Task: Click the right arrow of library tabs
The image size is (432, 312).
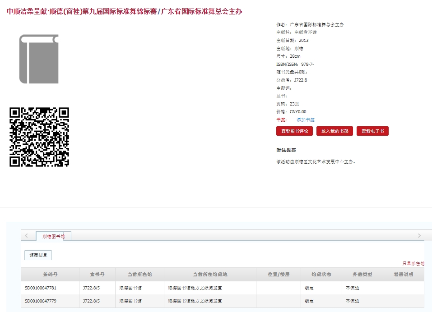Action: click(419, 235)
